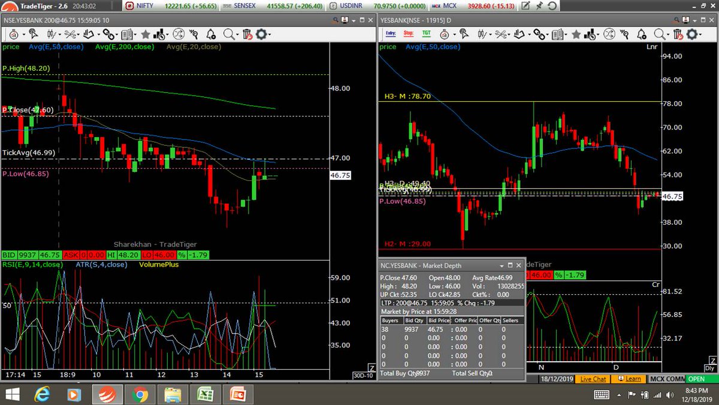Click the trash delete icon in left chart toolbar

[x=247, y=34]
